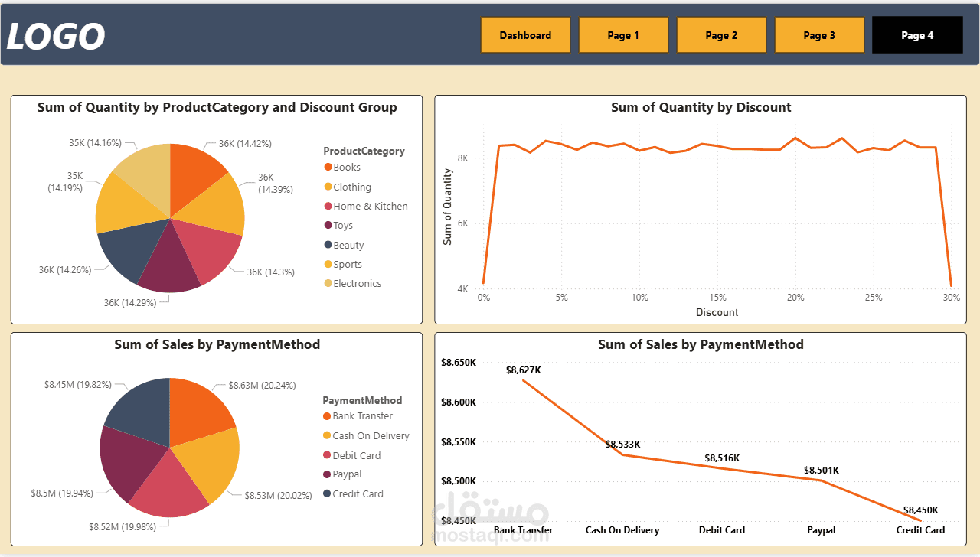
Task: Click Cash On Delivery x-axis label
Action: point(622,530)
